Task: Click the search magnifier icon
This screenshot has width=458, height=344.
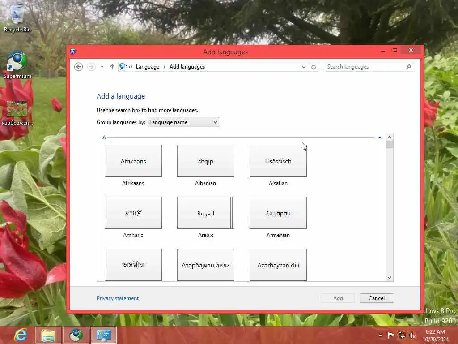Action: pyautogui.click(x=409, y=67)
